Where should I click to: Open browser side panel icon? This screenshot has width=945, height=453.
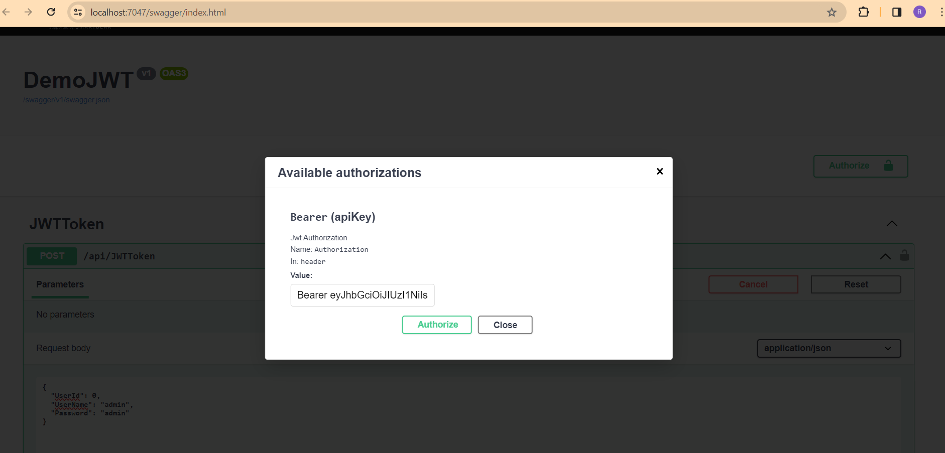(897, 12)
